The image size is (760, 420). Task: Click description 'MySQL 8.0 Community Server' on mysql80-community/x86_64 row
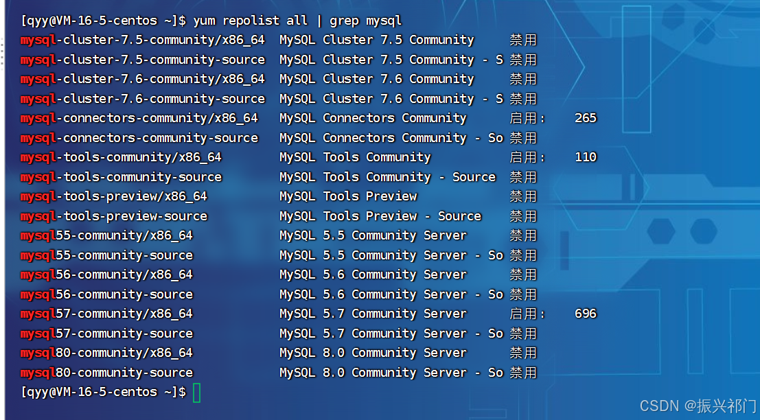pyautogui.click(x=373, y=353)
